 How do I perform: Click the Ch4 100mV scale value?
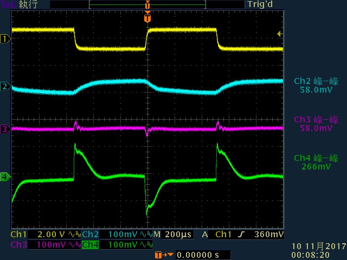(123, 244)
